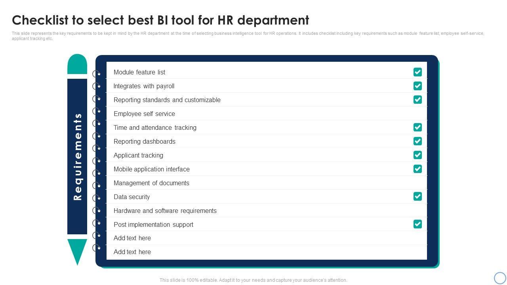Select 'Time and attendance tracking' text
Screen dimensions: 507x285
click(x=155, y=127)
